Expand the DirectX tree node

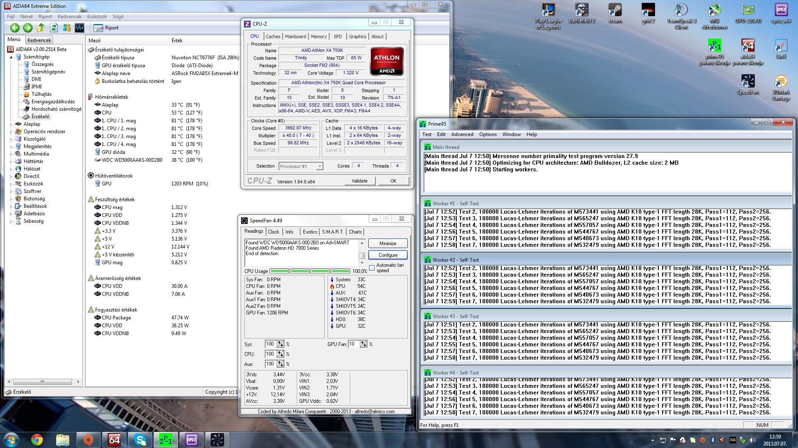11,176
